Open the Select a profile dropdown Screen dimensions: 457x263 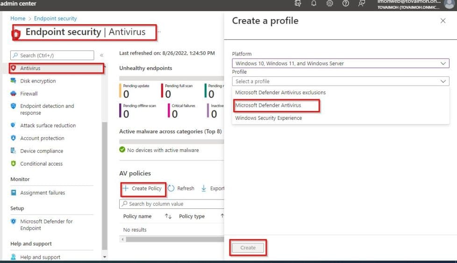coord(341,81)
